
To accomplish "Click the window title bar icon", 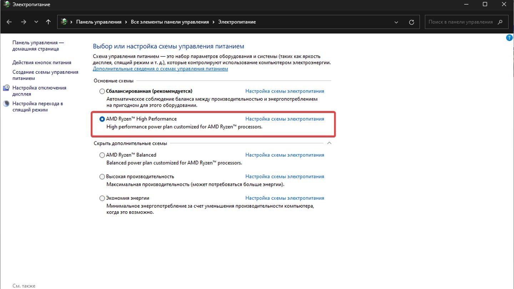I will pos(6,4).
